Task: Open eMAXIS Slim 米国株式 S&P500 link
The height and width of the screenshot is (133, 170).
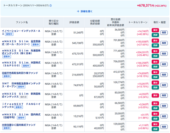Action: 21,64
